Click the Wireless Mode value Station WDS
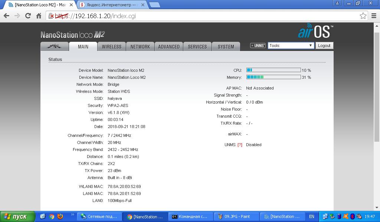380x222 pixels. tap(119, 91)
